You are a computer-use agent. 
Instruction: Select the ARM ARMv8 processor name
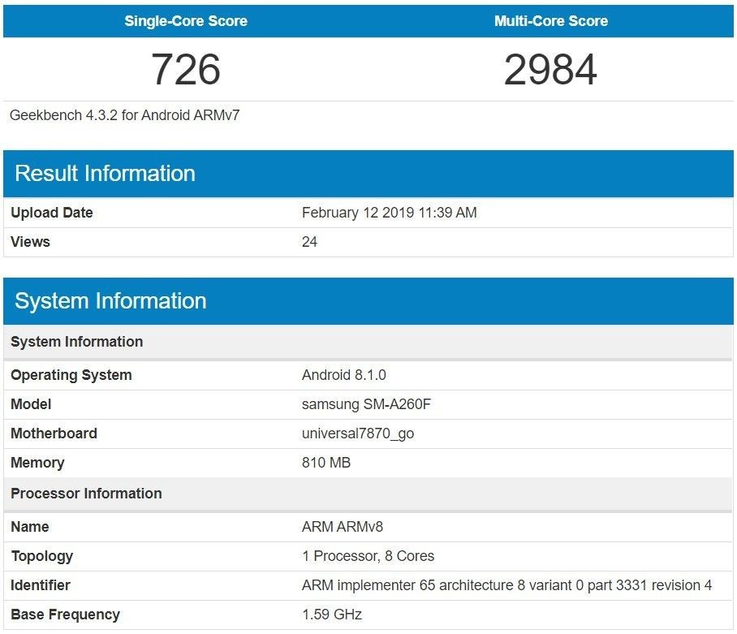(x=343, y=527)
